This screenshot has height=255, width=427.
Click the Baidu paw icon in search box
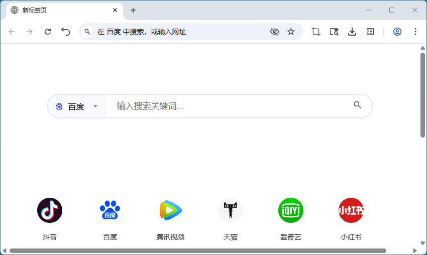[59, 106]
